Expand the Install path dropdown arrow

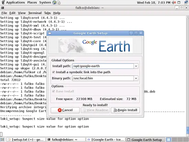pos(136,66)
